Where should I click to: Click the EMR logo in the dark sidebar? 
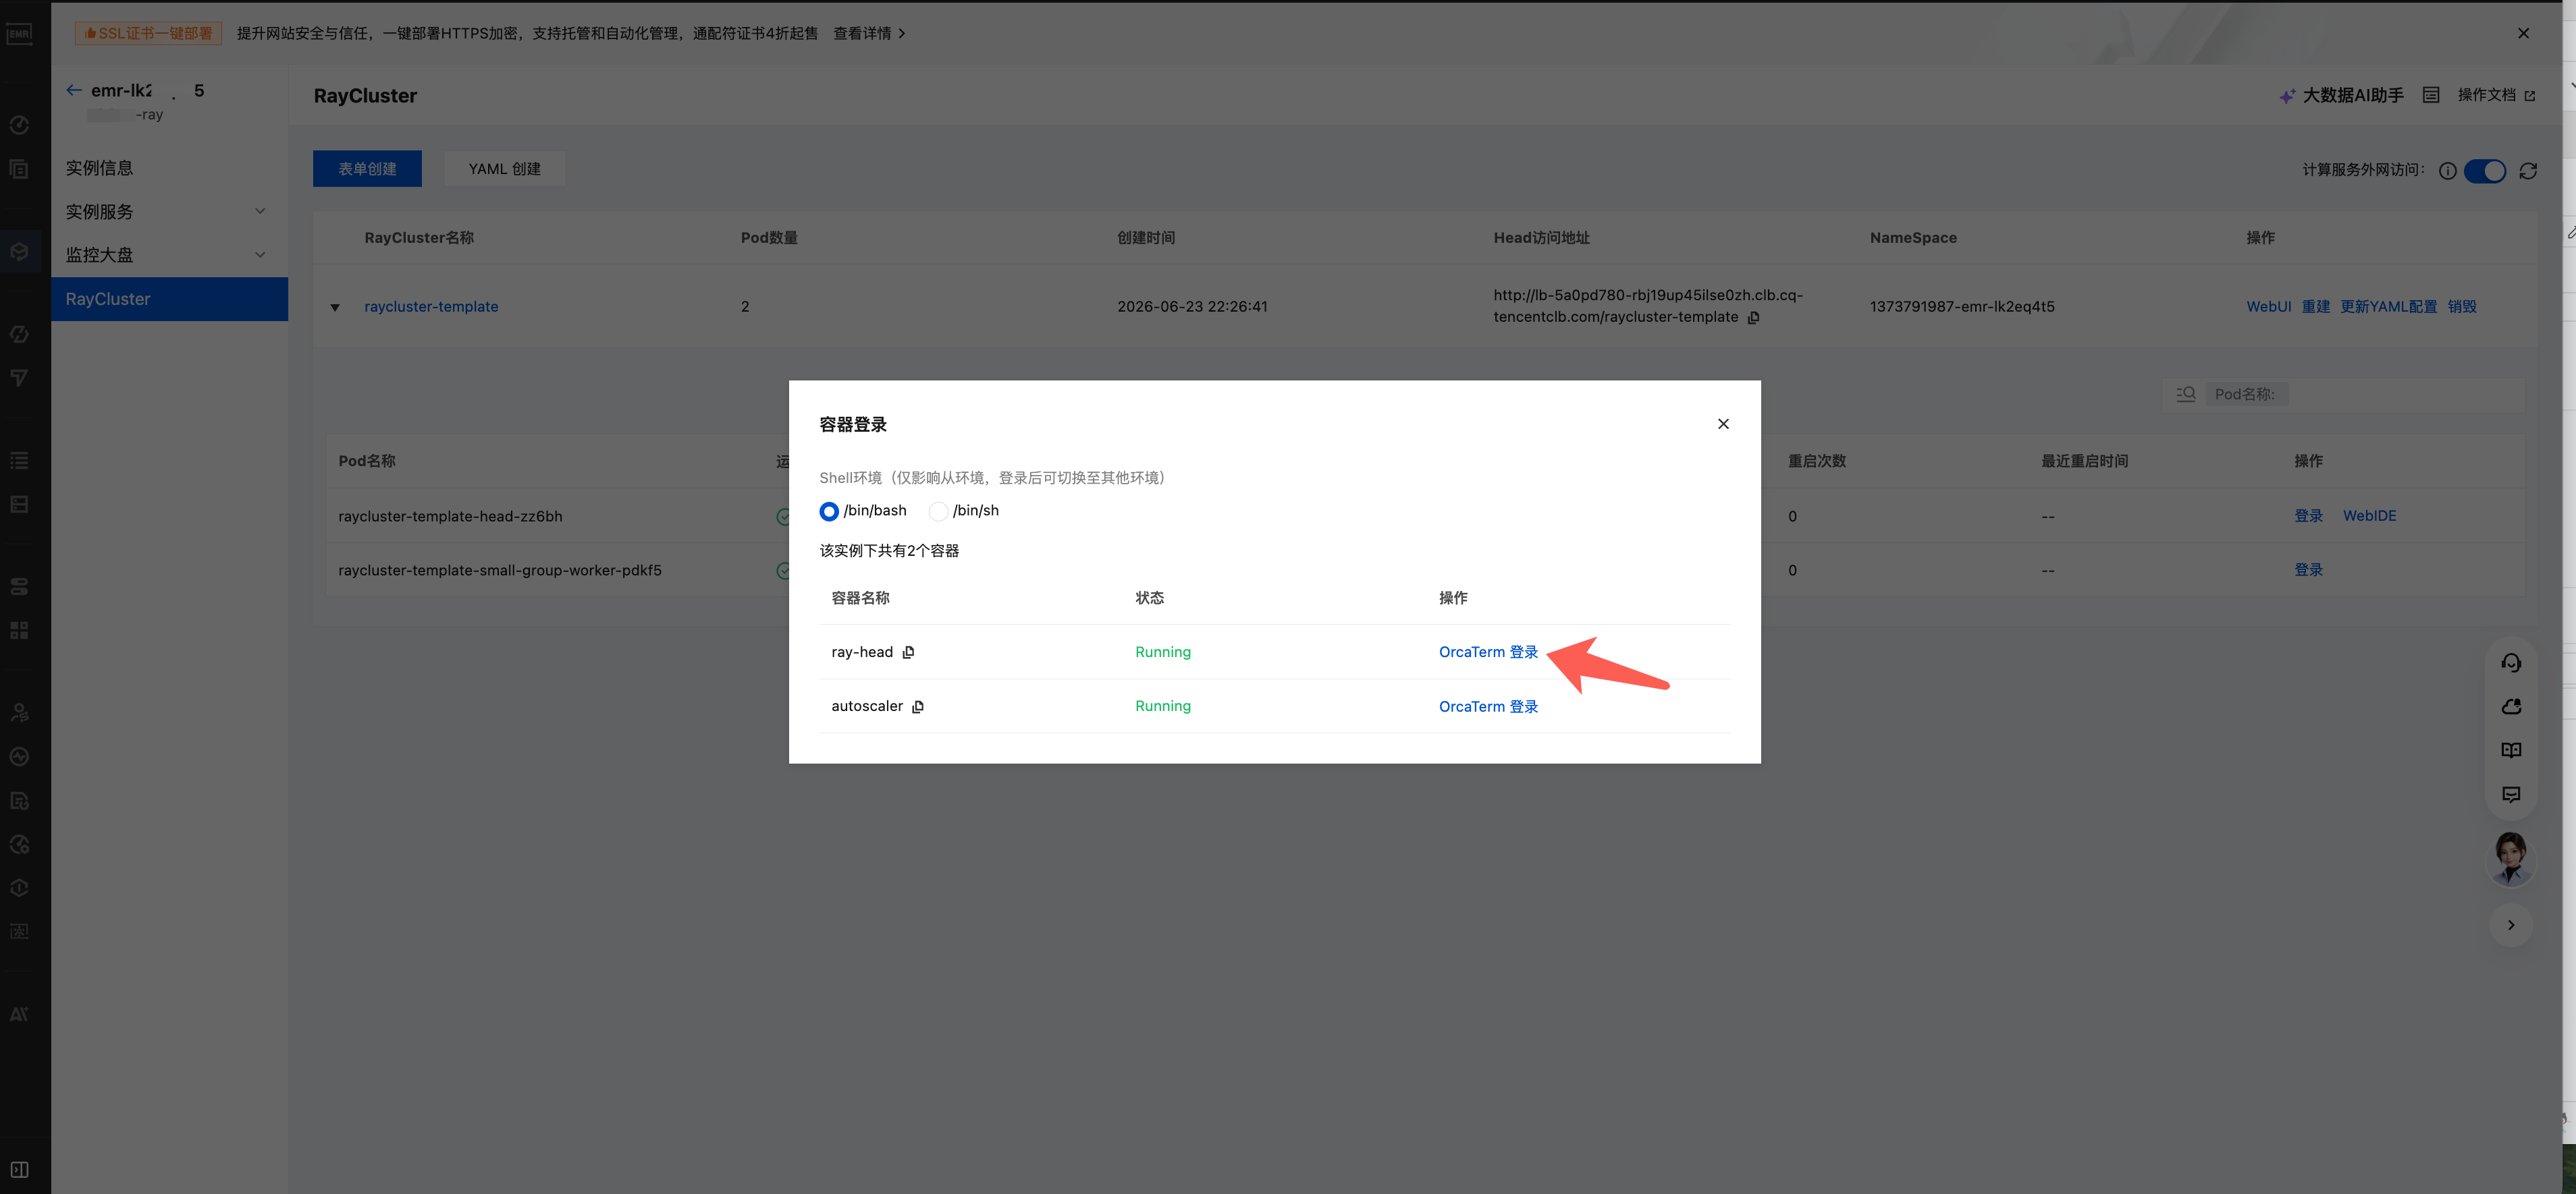coord(19,34)
